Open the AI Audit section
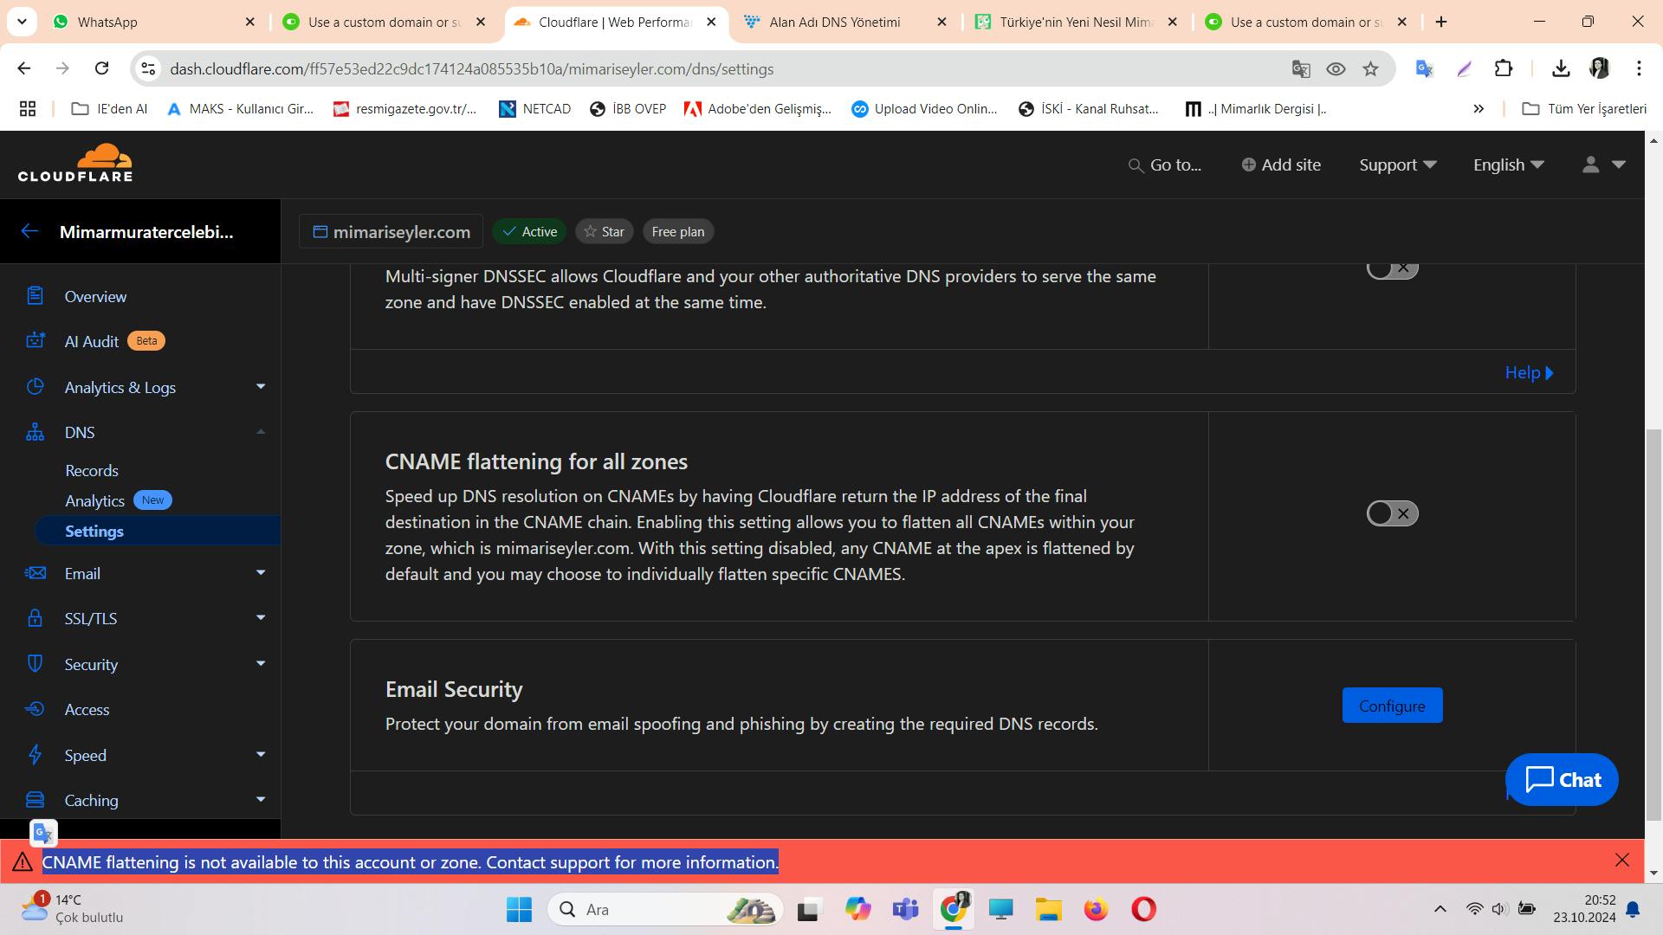 (91, 341)
